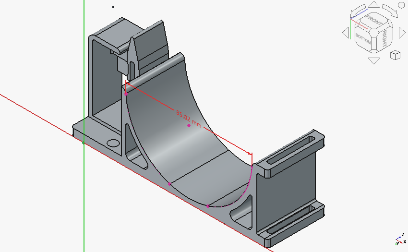The height and width of the screenshot is (252, 408).
Task: Click the FRONT face of the navigation cube
Action: (x=375, y=20)
